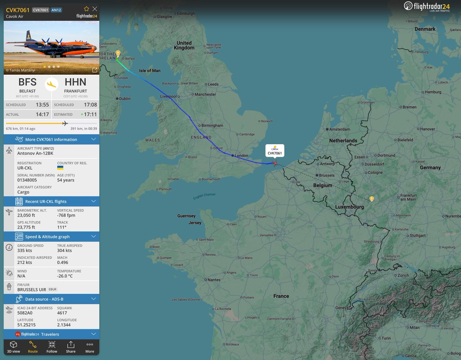Click the control tower FIR/UIR icon
This screenshot has height=360, width=461.
[x=9, y=287]
